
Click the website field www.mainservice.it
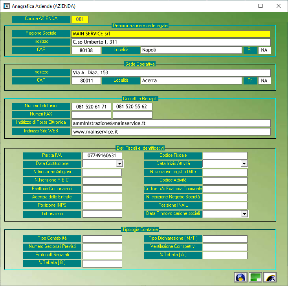click(x=171, y=132)
